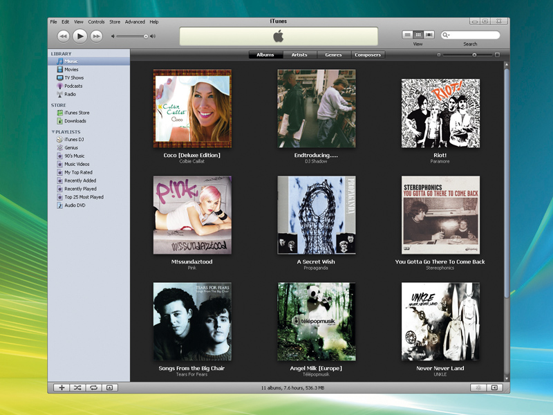Select the M!ssundaztood album cover
The width and height of the screenshot is (553, 415).
click(193, 215)
